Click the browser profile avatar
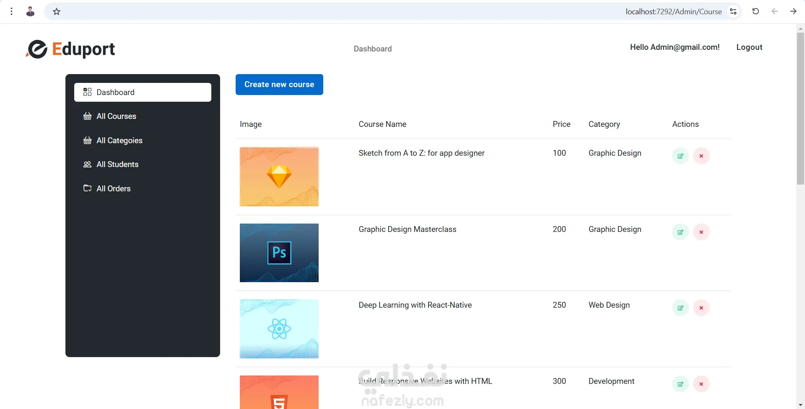This screenshot has height=409, width=805. 30,11
